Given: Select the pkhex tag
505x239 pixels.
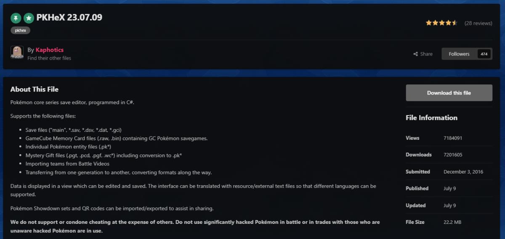Looking at the screenshot, I should point(20,30).
